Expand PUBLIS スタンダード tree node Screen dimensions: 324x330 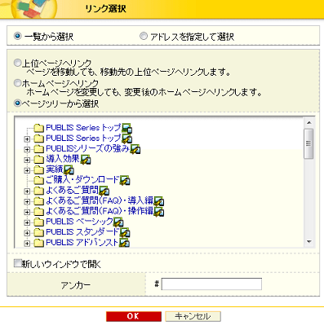[x=27, y=233]
